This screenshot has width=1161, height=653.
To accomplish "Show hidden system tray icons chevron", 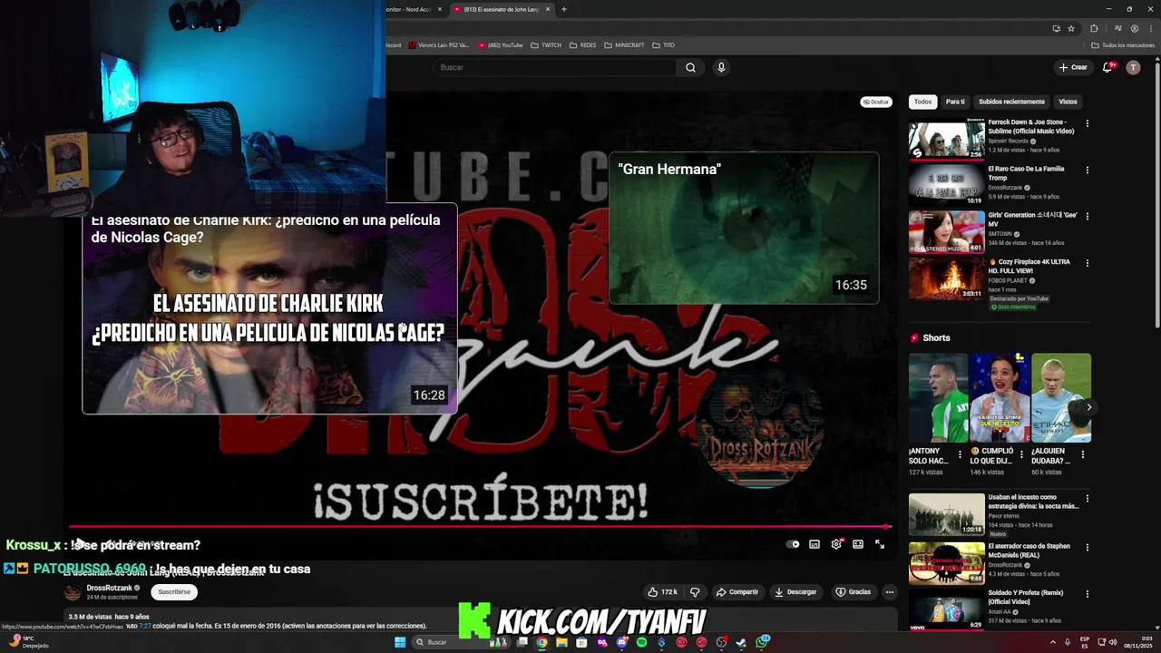I will [1053, 642].
